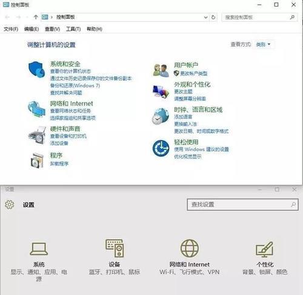Open 备份和还原(Windows 7) link

(75, 86)
